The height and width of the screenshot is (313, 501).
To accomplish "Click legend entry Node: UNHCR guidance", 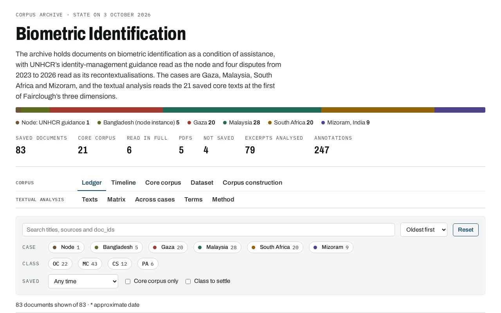I will click(53, 122).
